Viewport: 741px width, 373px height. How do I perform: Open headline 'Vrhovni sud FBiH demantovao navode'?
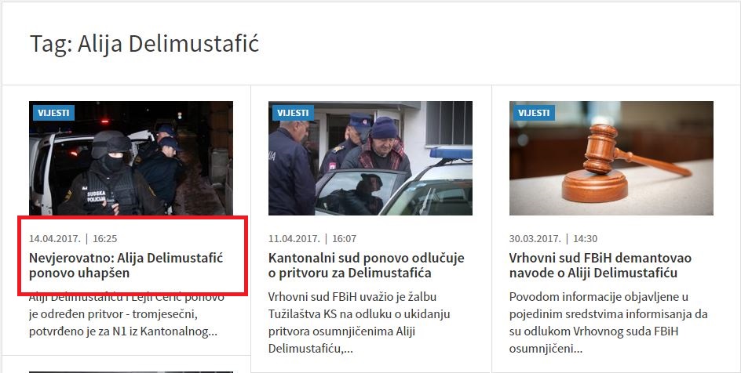pos(600,266)
